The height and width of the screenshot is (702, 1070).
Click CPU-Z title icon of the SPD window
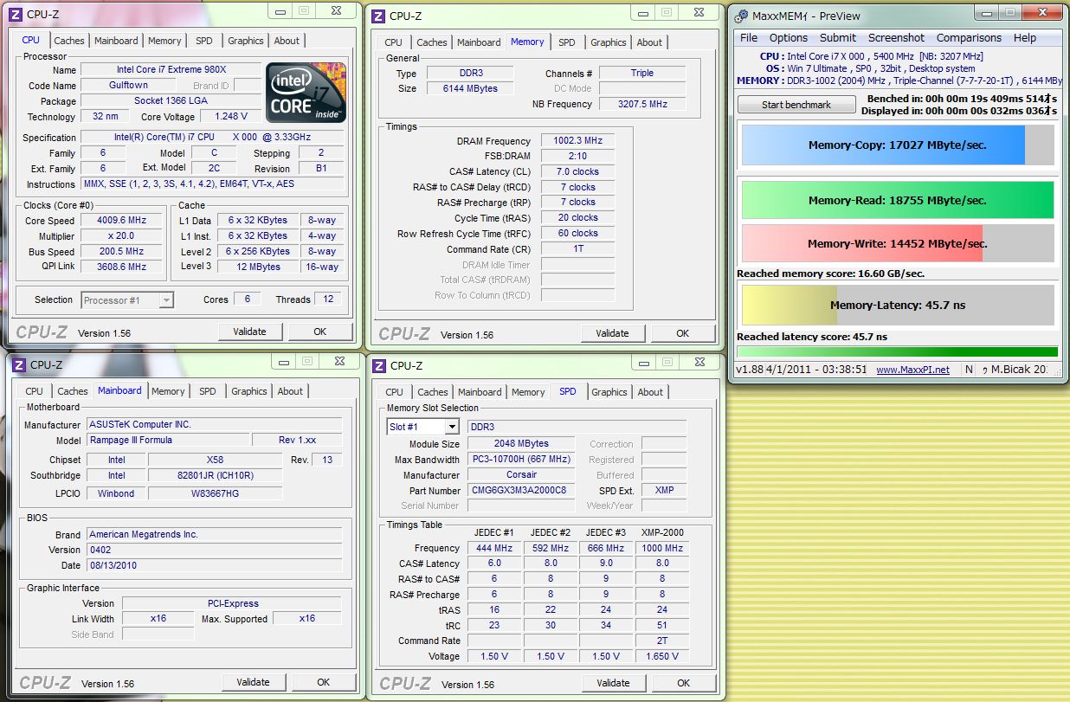[x=380, y=365]
